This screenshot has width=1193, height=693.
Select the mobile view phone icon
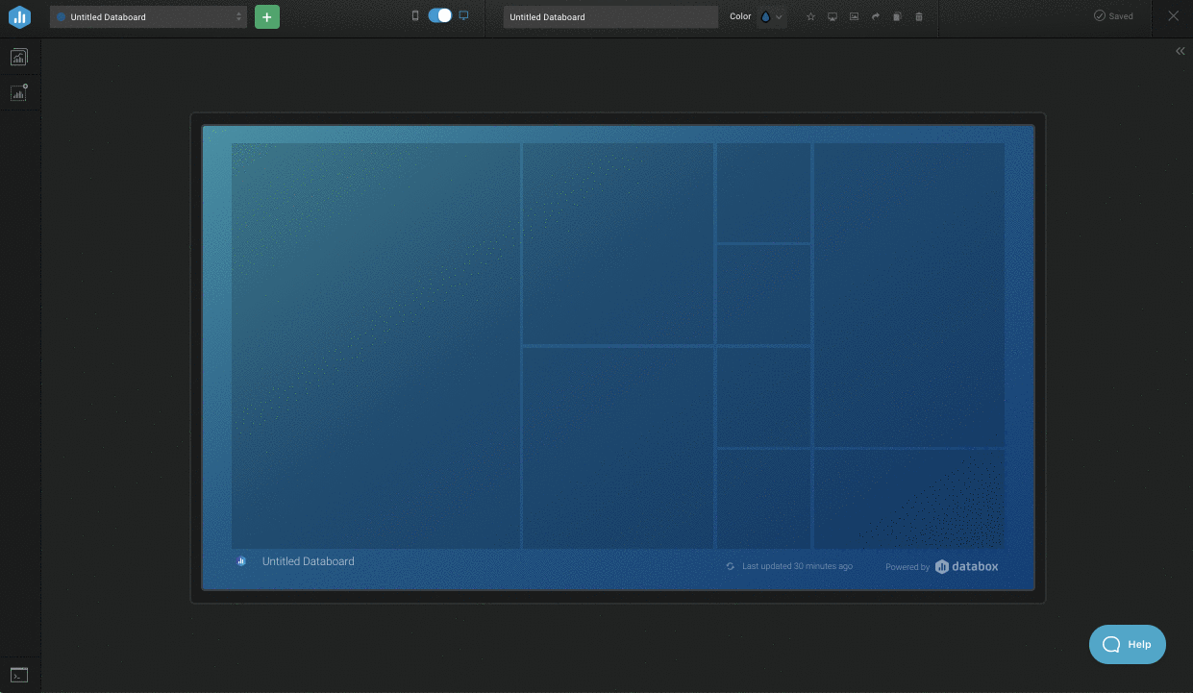pos(415,15)
